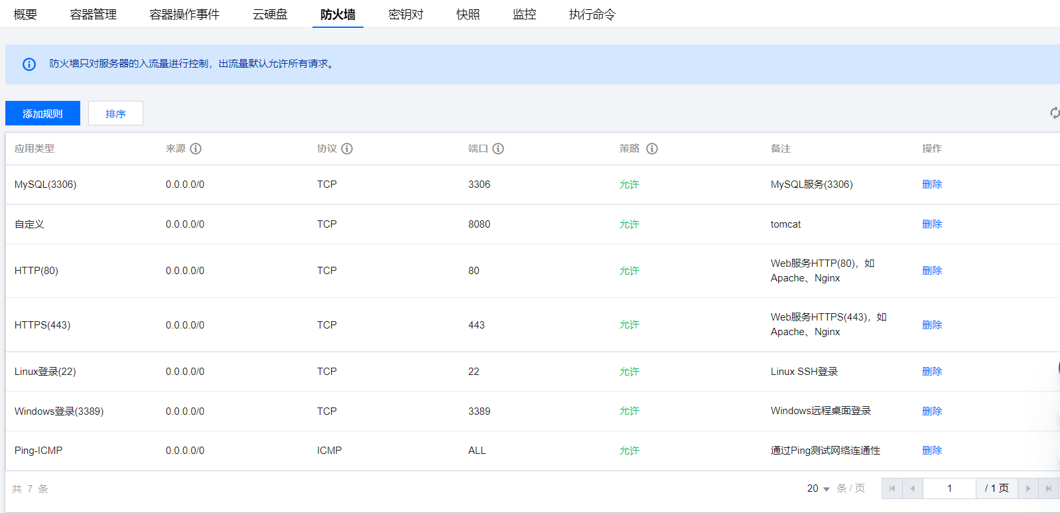Click the 排序 button
Screen dimensions: 1060x513
[x=115, y=113]
